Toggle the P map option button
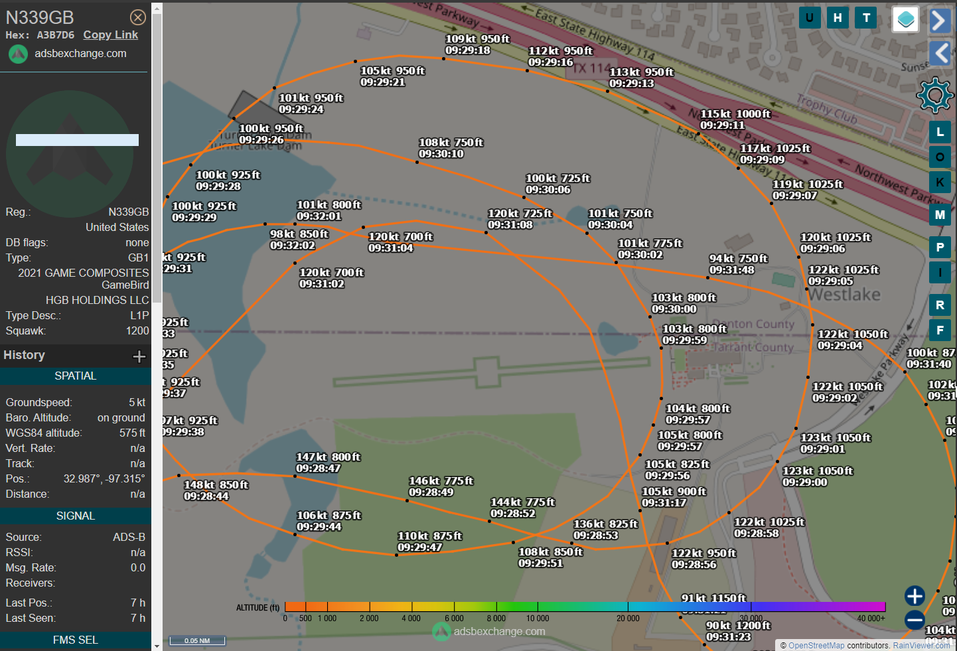The width and height of the screenshot is (957, 651). pyautogui.click(x=940, y=248)
